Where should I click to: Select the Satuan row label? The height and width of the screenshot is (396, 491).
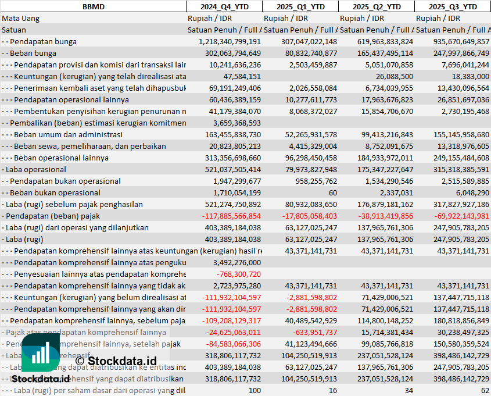coord(14,30)
